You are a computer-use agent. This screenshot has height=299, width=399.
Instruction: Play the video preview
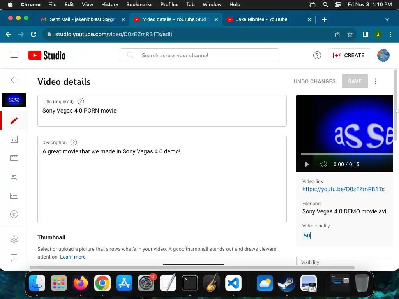(x=307, y=164)
